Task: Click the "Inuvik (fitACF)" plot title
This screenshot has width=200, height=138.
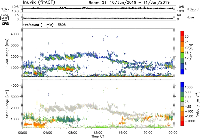Action: [x=39, y=2]
